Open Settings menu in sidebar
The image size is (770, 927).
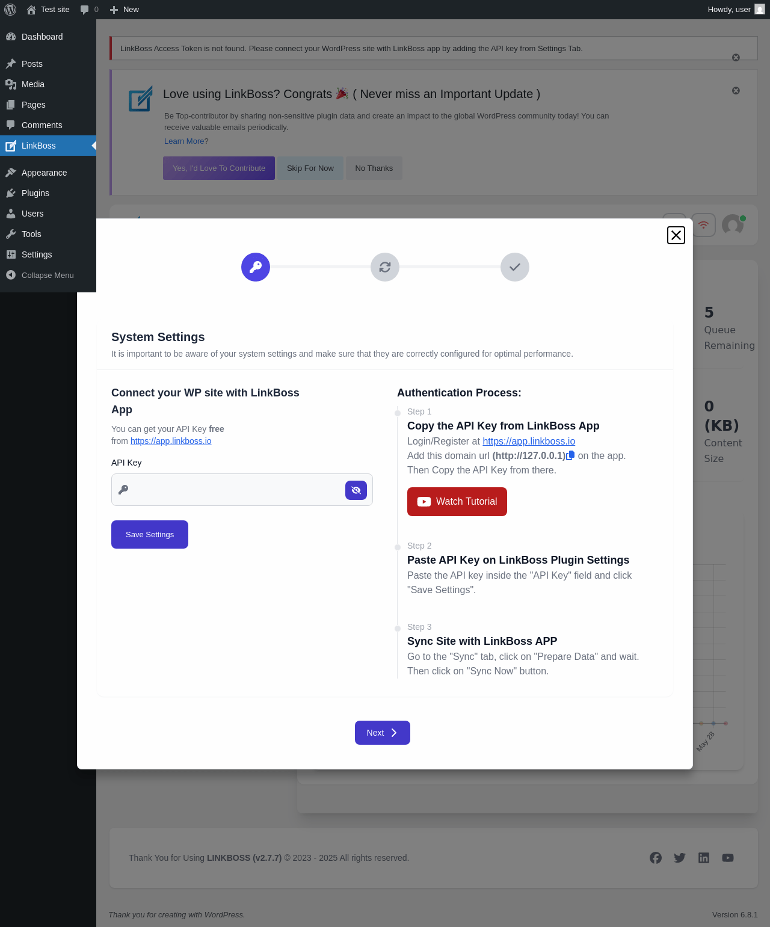click(48, 254)
